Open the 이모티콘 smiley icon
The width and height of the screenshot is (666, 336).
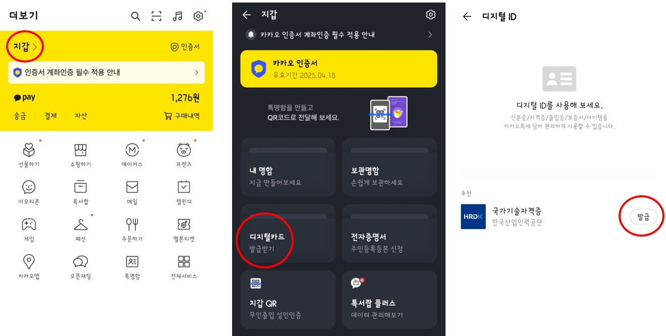[x=29, y=187]
